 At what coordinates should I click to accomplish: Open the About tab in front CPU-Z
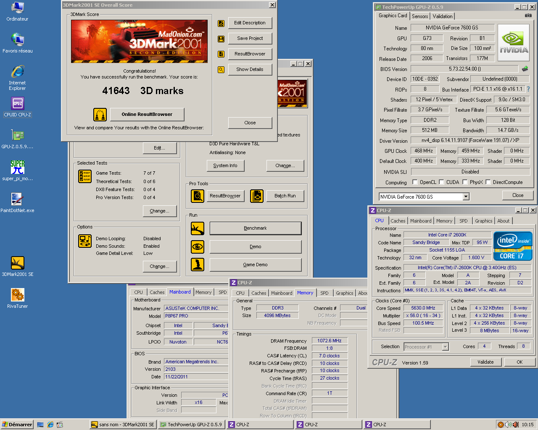pos(503,221)
